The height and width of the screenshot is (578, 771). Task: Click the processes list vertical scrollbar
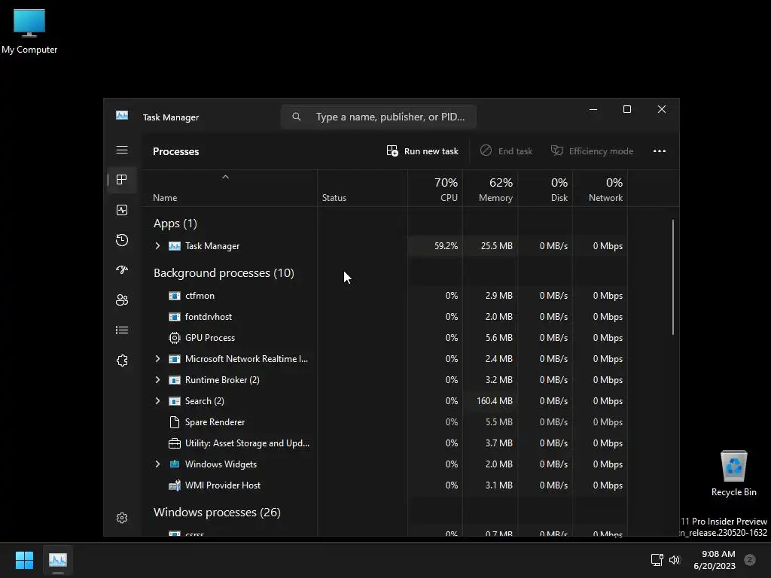tap(672, 278)
